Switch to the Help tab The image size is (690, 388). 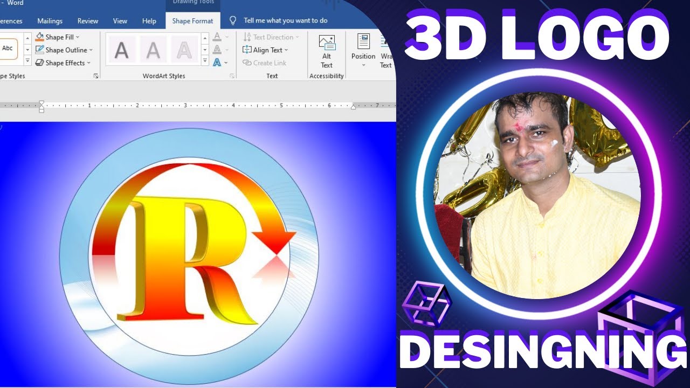pos(149,21)
